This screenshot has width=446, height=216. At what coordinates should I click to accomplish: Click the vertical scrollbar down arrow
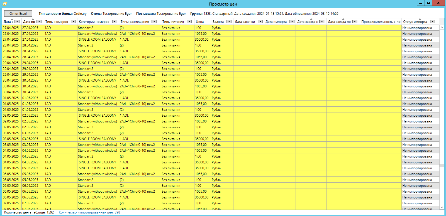pos(442,207)
